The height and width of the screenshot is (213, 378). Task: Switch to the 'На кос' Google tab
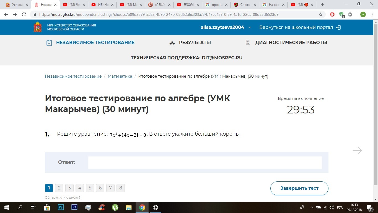(x=273, y=5)
